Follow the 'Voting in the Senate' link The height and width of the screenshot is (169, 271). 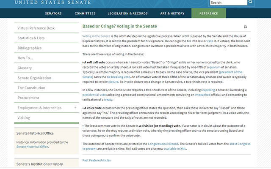click(96, 36)
